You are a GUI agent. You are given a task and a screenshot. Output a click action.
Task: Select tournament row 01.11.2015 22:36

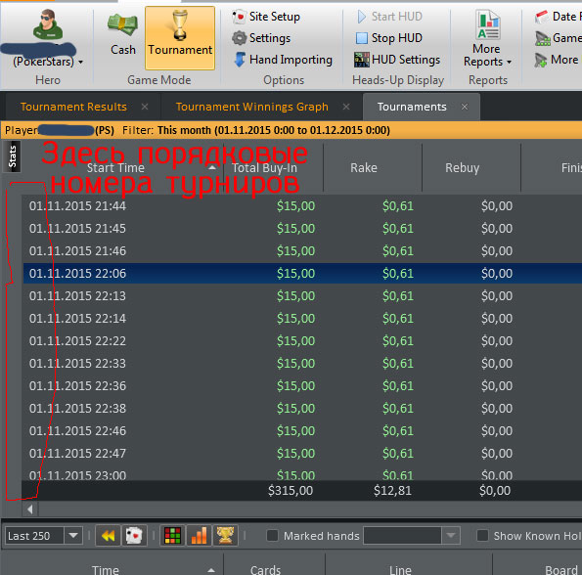(302, 386)
